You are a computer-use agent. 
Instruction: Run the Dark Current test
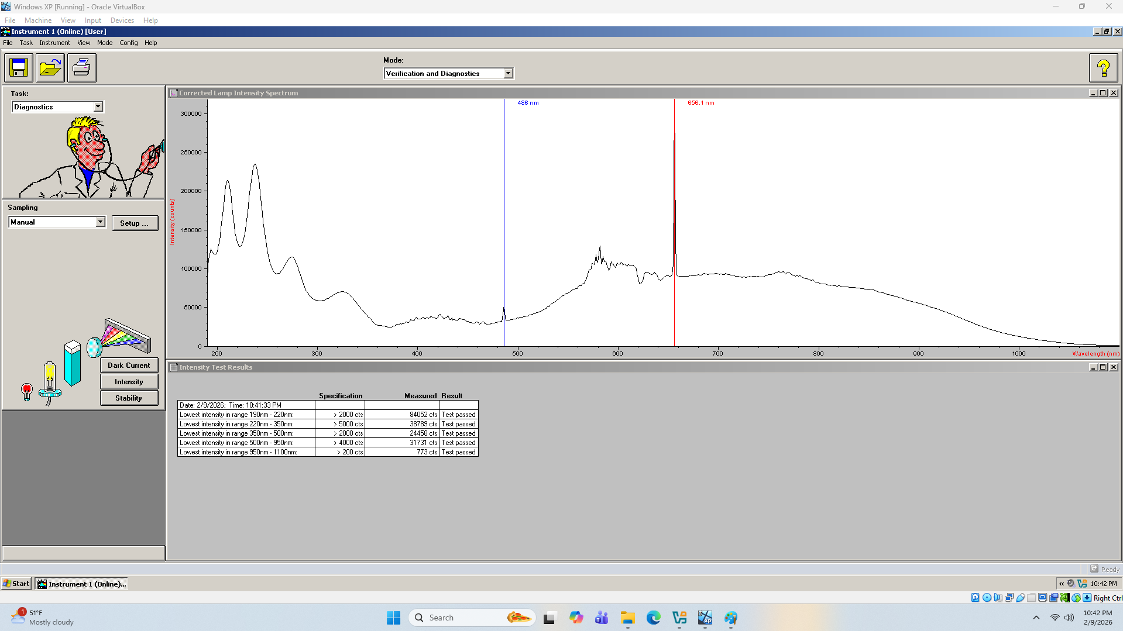point(129,365)
